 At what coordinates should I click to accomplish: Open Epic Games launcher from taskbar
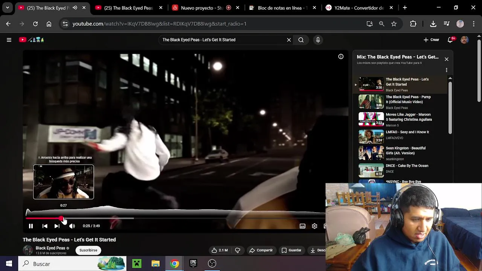pos(193,264)
